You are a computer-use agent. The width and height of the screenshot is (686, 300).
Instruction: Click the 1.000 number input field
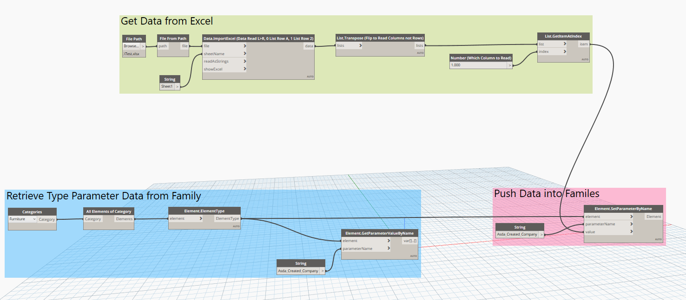pyautogui.click(x=478, y=65)
